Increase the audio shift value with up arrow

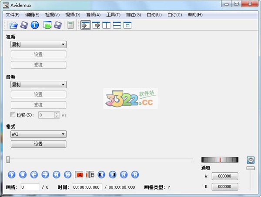57,114
